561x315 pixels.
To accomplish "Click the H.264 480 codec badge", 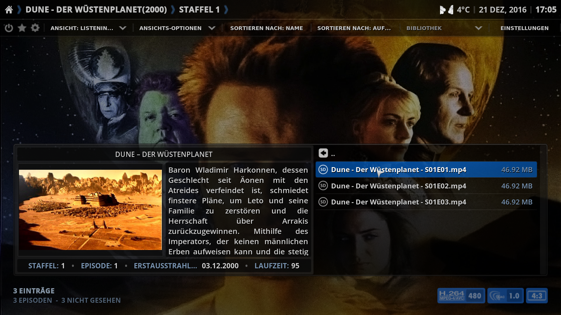I will [461, 296].
